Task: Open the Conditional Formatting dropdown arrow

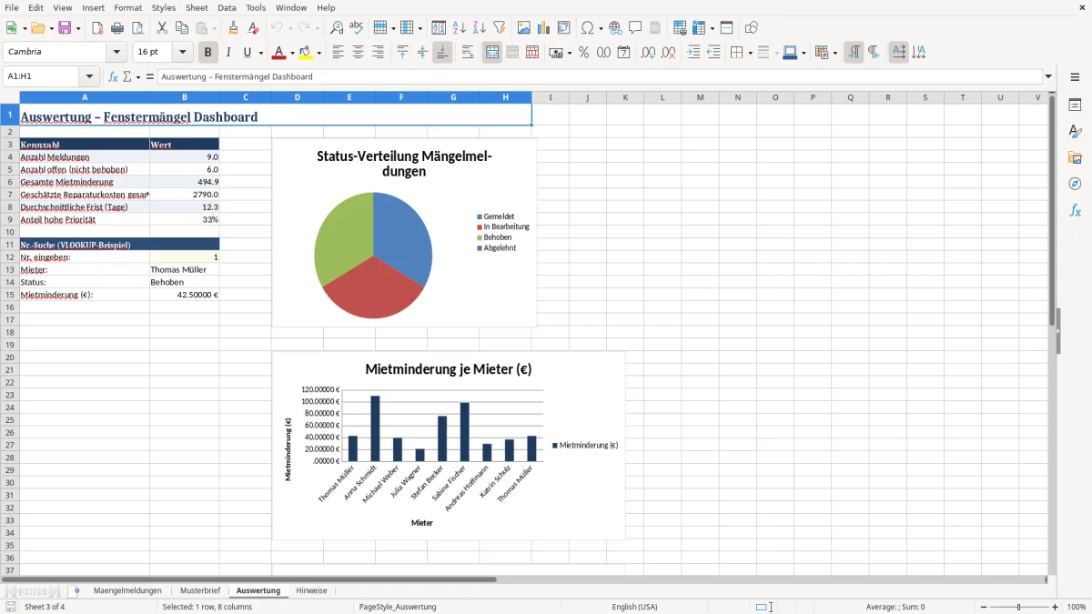Action: tap(834, 53)
